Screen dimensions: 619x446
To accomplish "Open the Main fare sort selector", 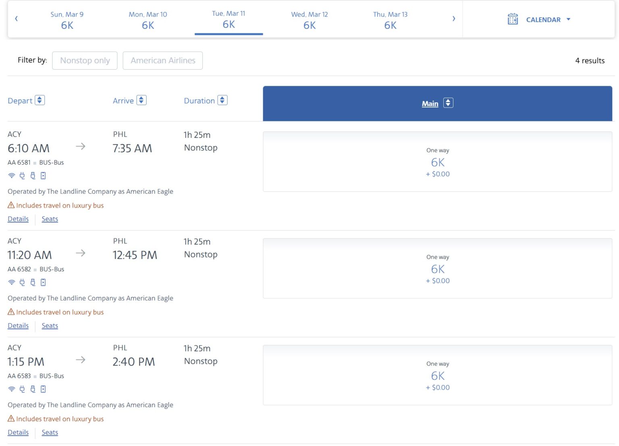I will coord(448,103).
